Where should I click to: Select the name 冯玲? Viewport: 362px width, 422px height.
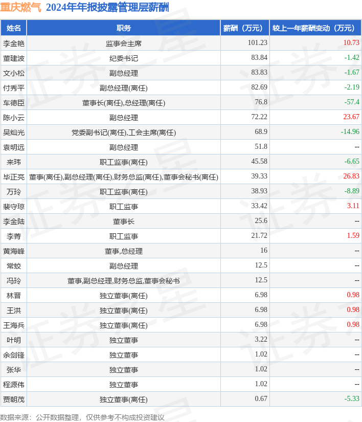click(x=14, y=280)
